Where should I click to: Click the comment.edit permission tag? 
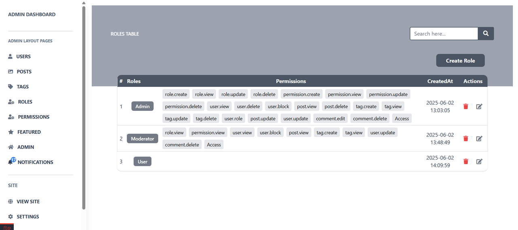tap(331, 118)
